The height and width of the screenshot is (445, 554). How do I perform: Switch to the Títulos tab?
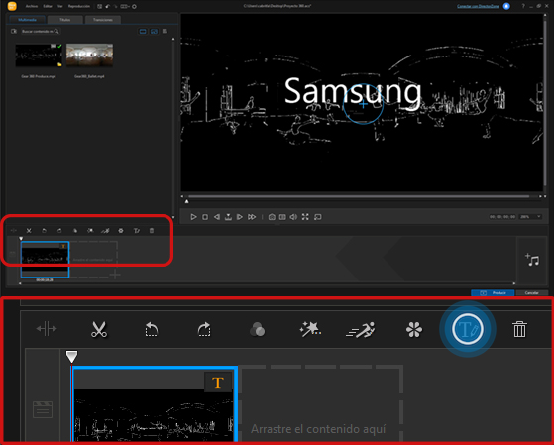65,20
